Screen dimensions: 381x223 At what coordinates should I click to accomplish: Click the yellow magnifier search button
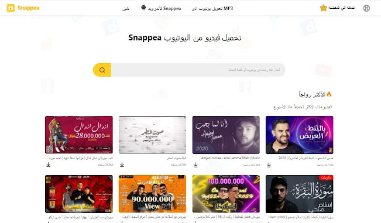[102, 70]
